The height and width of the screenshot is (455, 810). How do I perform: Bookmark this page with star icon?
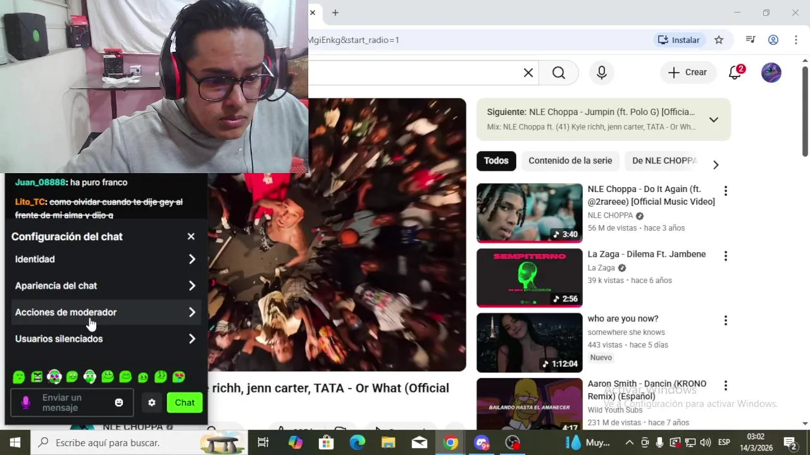719,40
